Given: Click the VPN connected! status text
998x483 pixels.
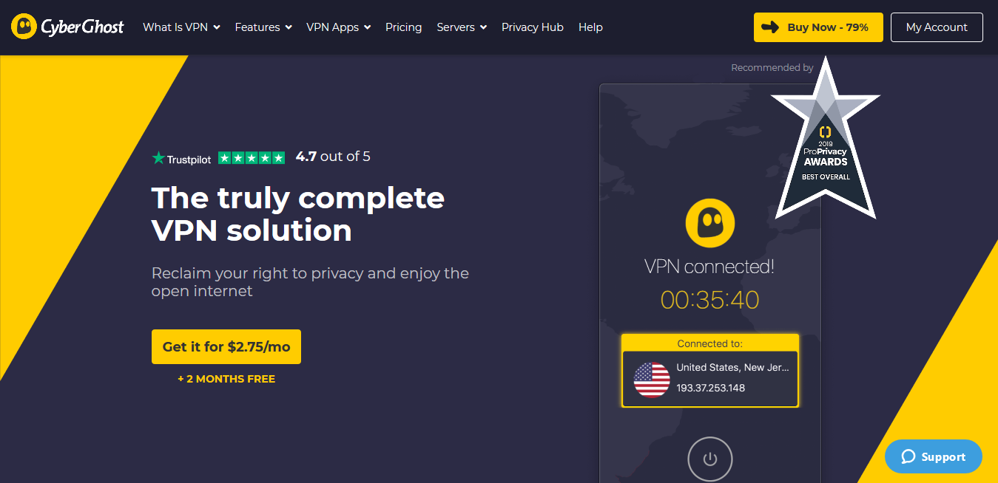Looking at the screenshot, I should click(x=709, y=267).
